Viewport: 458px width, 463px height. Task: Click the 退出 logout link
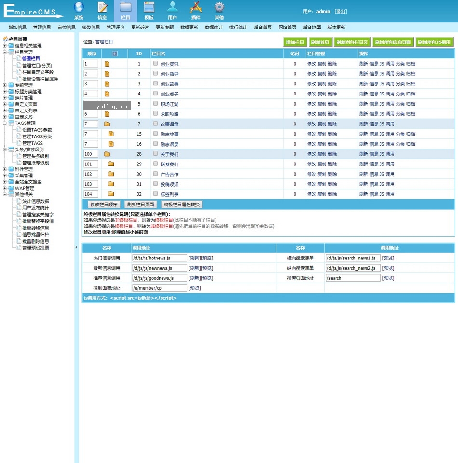coord(340,11)
